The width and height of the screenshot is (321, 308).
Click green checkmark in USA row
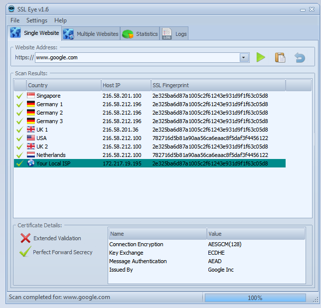tap(19, 138)
